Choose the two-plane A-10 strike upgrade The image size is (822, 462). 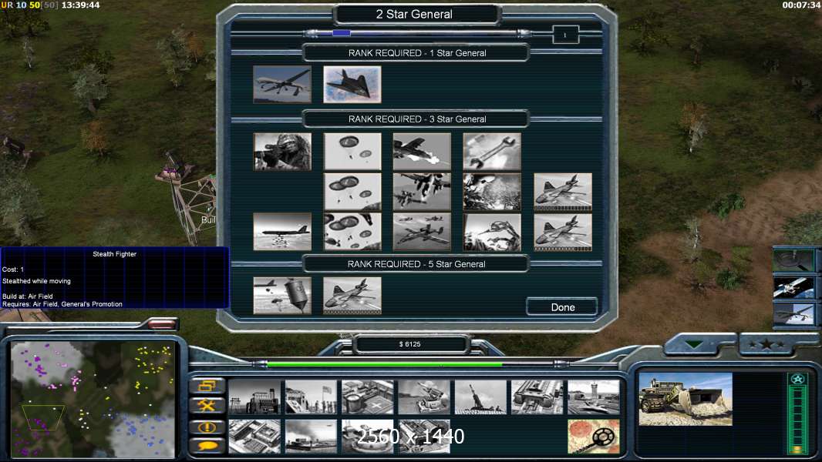pos(422,192)
